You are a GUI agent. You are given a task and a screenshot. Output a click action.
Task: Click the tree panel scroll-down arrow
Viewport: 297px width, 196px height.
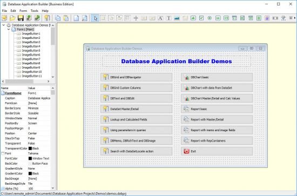pos(53,77)
